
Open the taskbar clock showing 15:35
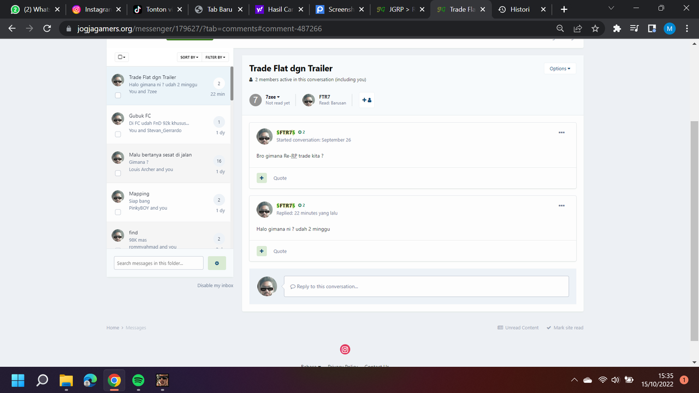658,380
